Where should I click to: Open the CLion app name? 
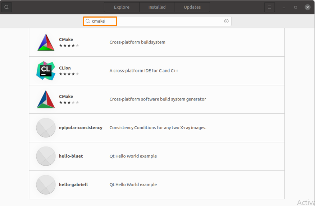click(x=65, y=68)
